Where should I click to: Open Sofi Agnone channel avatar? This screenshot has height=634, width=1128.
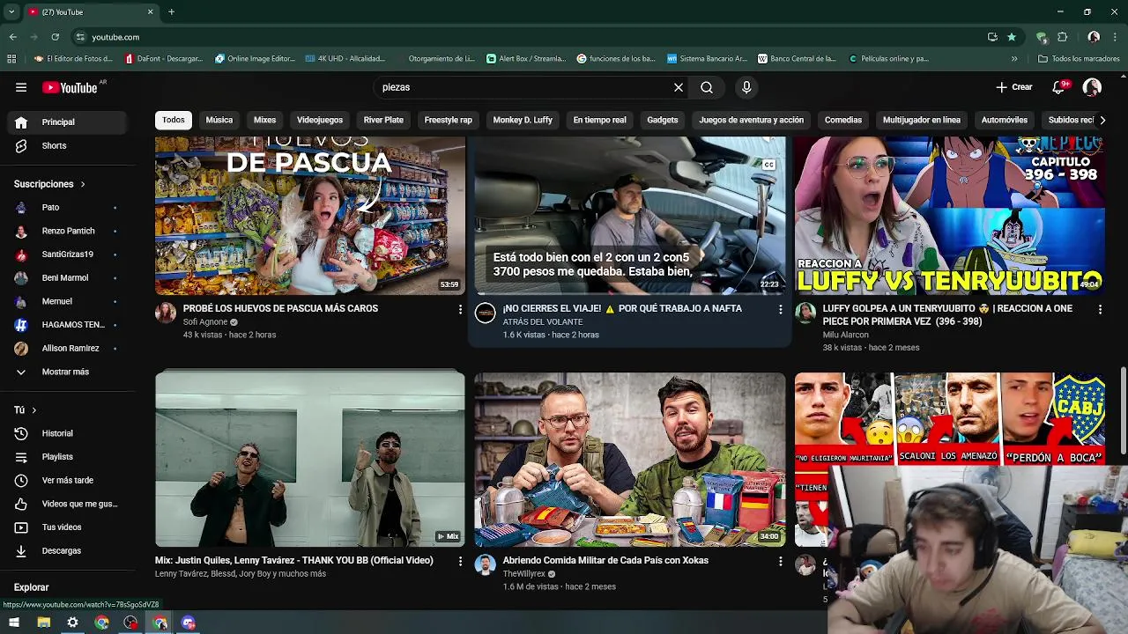point(166,313)
